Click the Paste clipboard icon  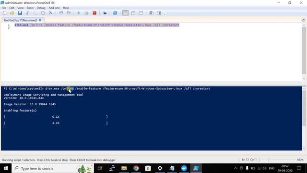[43, 13]
